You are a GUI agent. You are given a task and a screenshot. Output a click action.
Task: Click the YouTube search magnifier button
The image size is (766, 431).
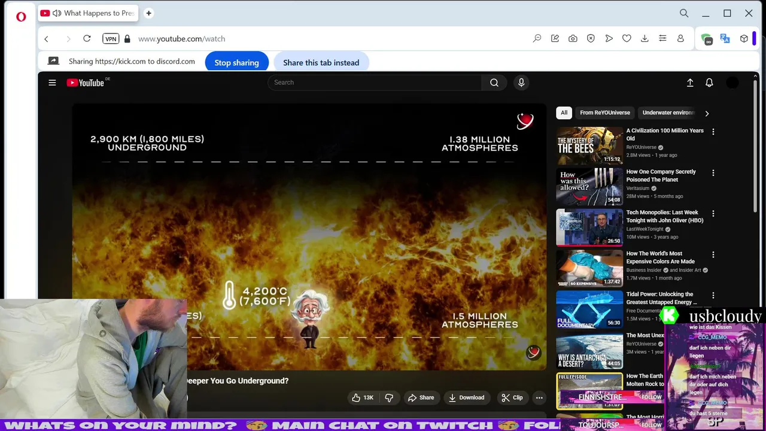pos(494,83)
